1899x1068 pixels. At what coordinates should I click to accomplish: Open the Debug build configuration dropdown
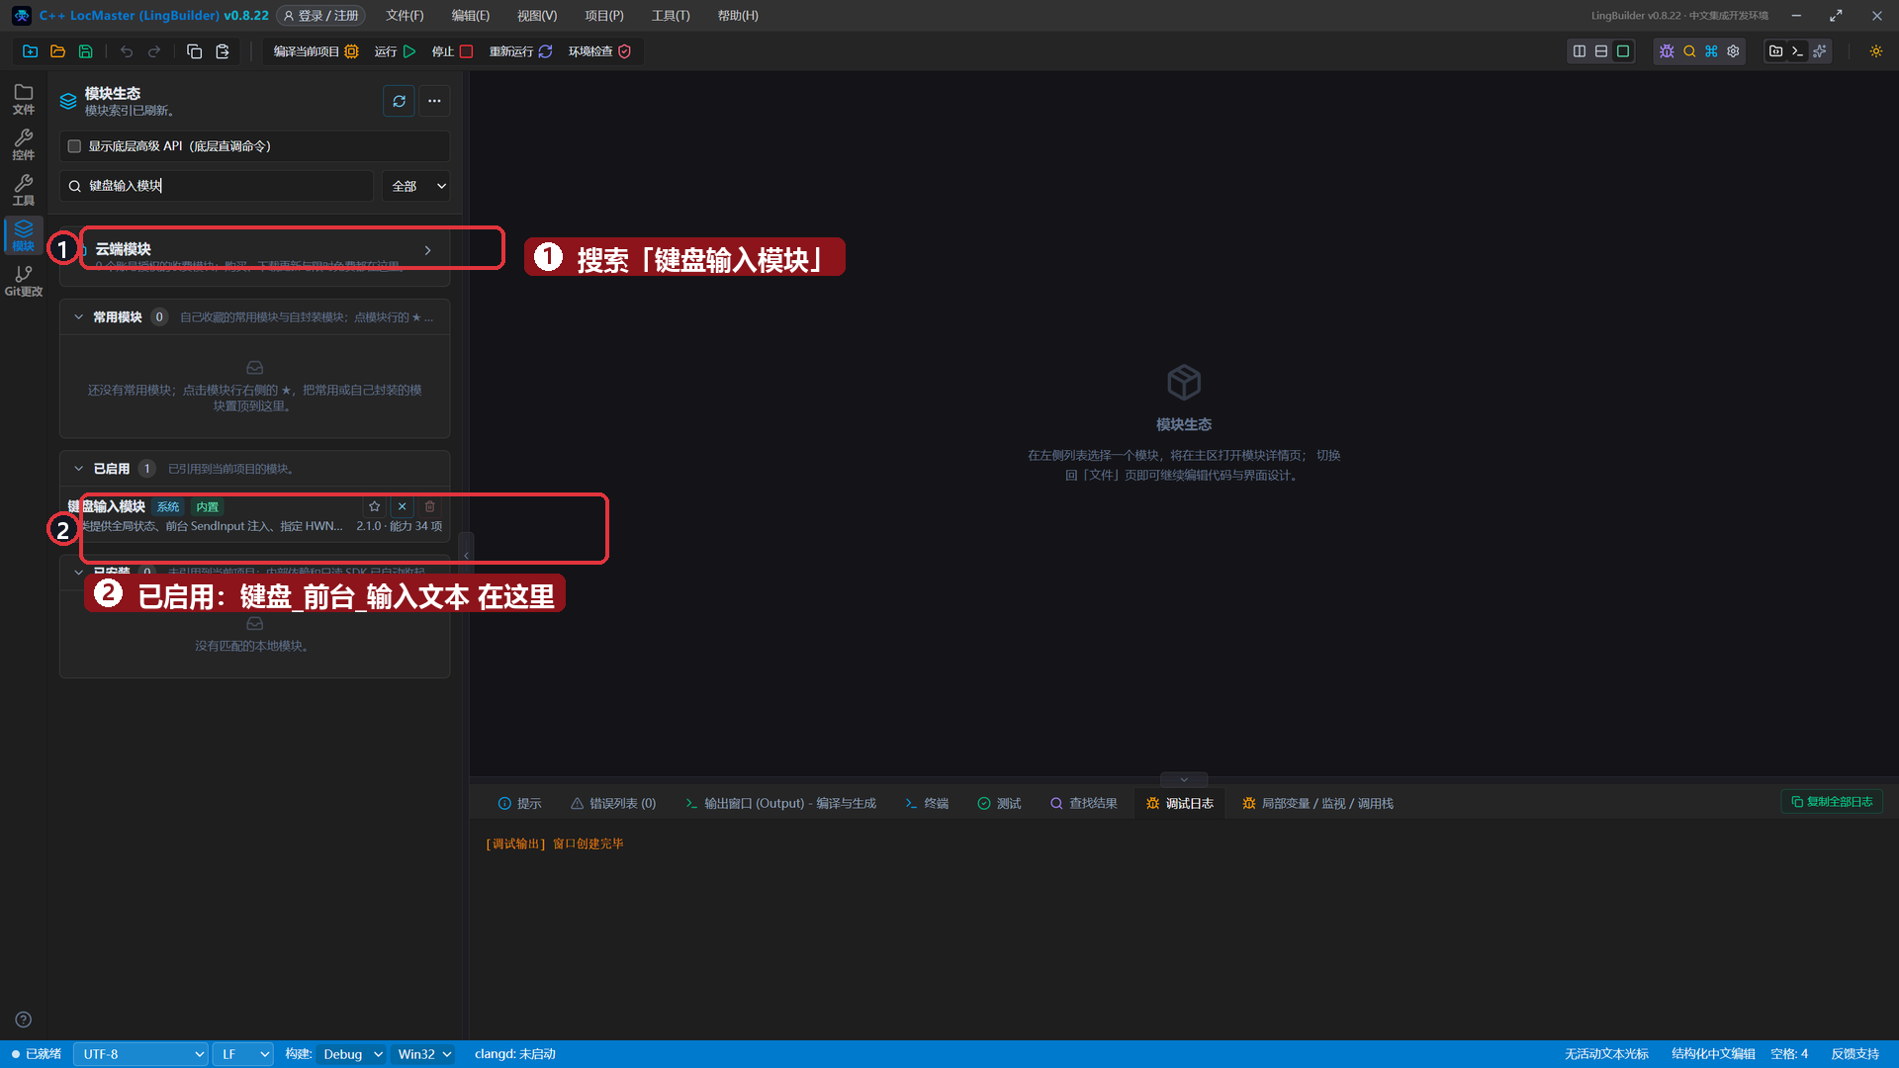coord(352,1054)
